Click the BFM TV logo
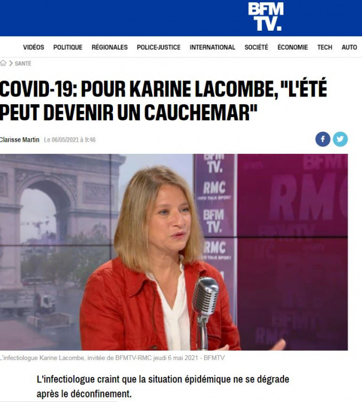This screenshot has height=402, width=362. pyautogui.click(x=266, y=17)
